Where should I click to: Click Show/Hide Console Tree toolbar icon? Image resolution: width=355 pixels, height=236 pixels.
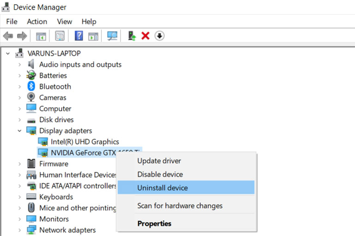click(41, 36)
